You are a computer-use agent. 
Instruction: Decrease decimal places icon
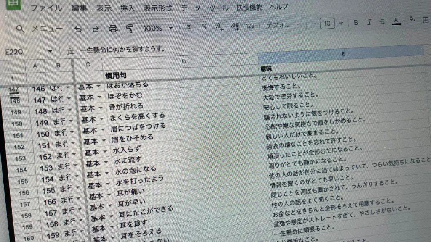click(219, 26)
